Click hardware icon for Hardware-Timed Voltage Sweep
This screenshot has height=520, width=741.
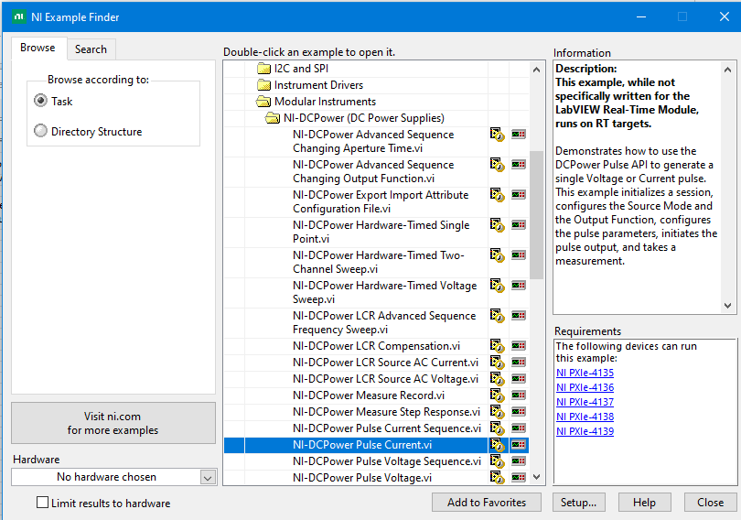[x=519, y=286]
